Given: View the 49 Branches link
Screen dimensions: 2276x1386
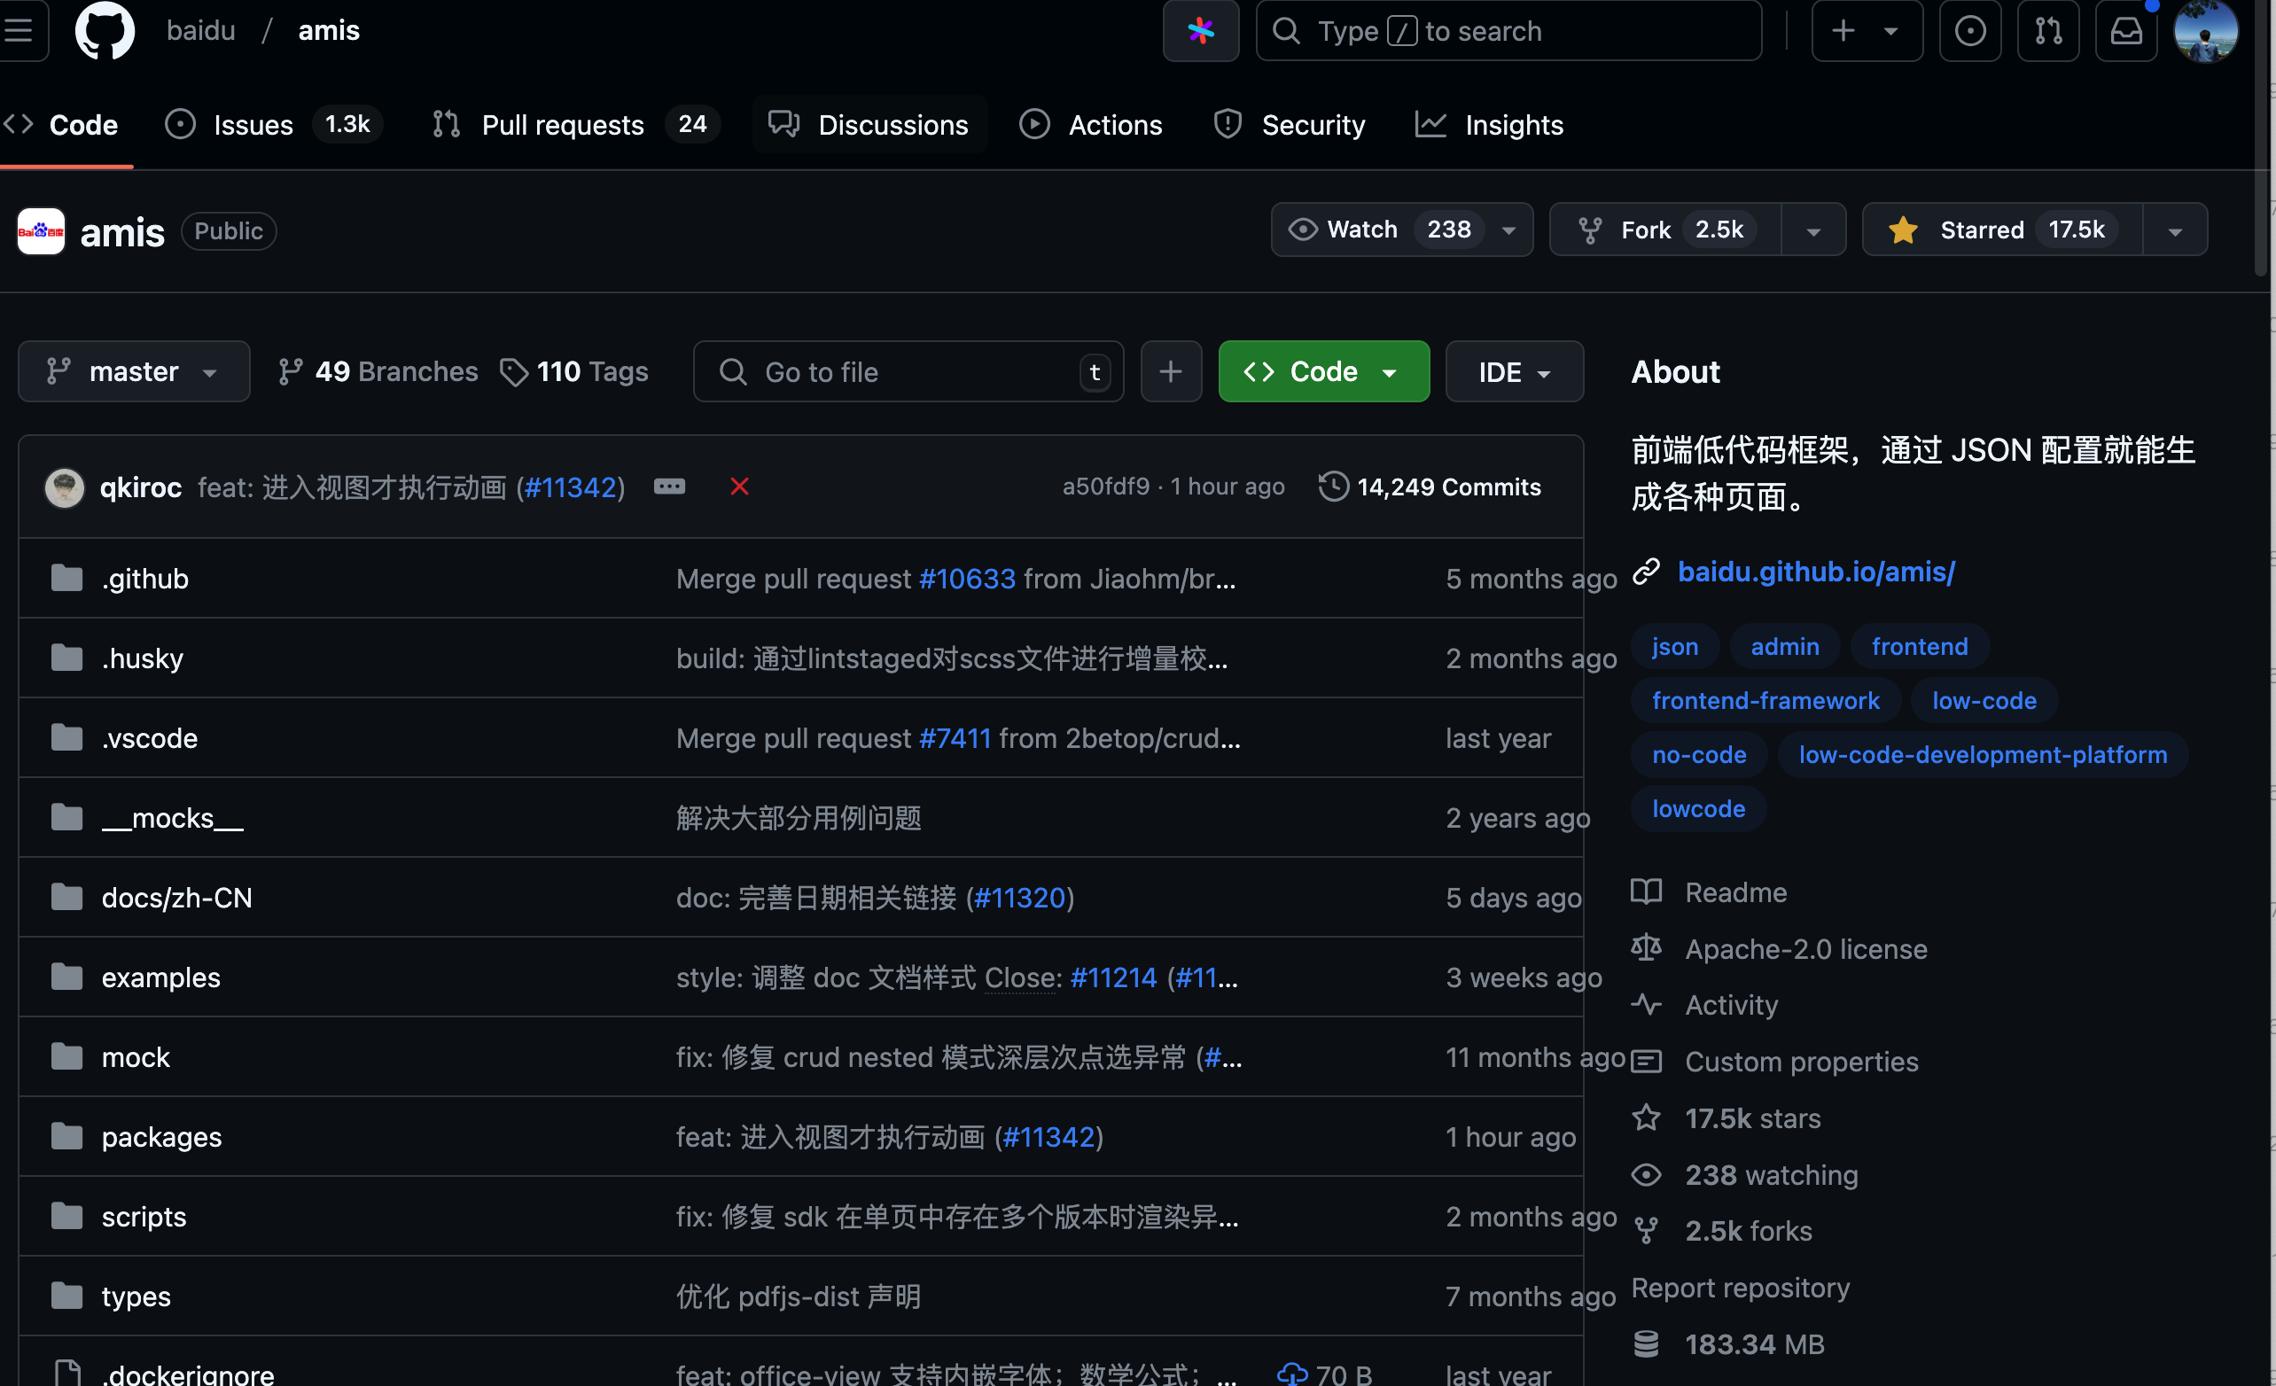Looking at the screenshot, I should pos(378,371).
